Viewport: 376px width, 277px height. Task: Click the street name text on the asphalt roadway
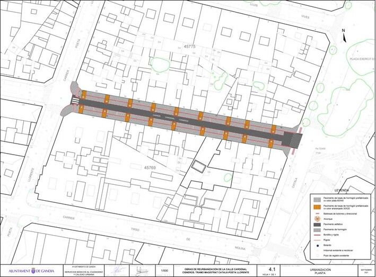click(x=171, y=118)
